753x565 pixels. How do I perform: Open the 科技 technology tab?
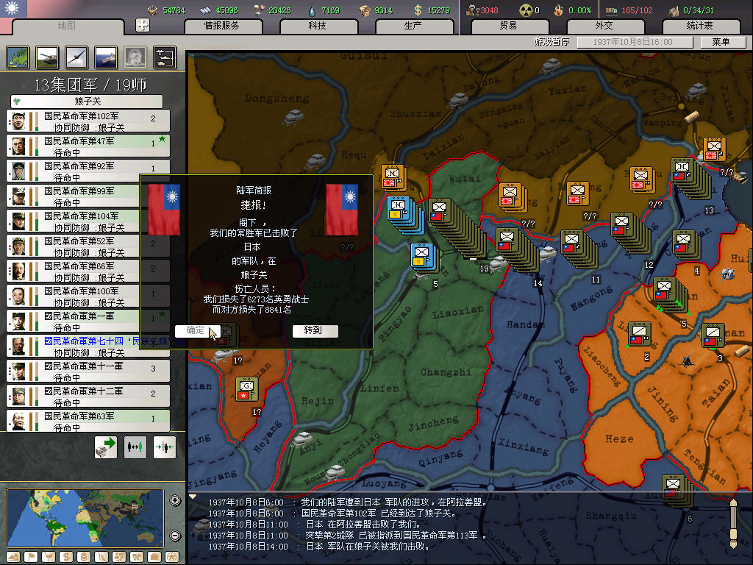click(x=317, y=26)
